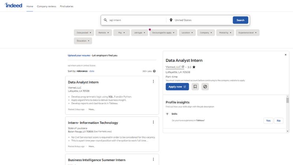Open the Posted by filter

225,33
